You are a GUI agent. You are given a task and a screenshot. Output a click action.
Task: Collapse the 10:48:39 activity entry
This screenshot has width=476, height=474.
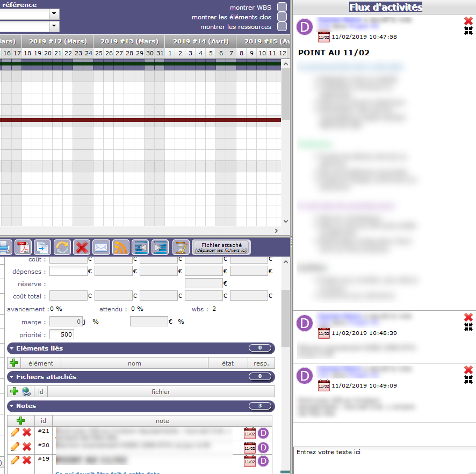(x=468, y=326)
